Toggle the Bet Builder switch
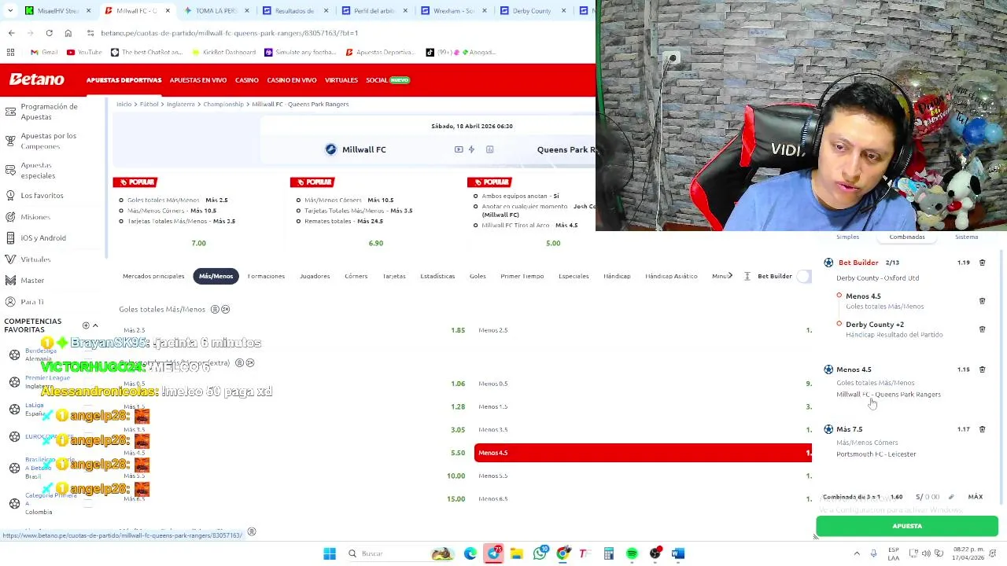The height and width of the screenshot is (566, 1007). [x=804, y=276]
